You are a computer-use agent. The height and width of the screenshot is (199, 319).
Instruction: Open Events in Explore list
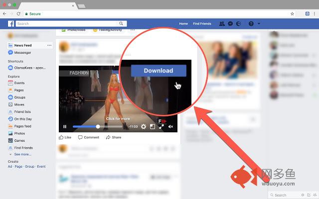pos(16,83)
